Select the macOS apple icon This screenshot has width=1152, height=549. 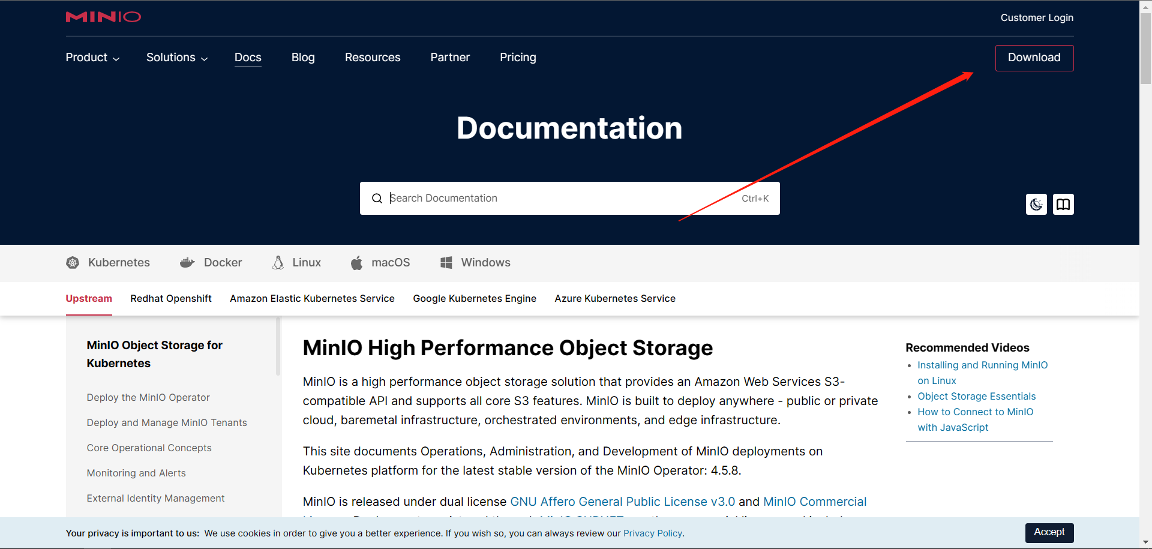point(356,263)
